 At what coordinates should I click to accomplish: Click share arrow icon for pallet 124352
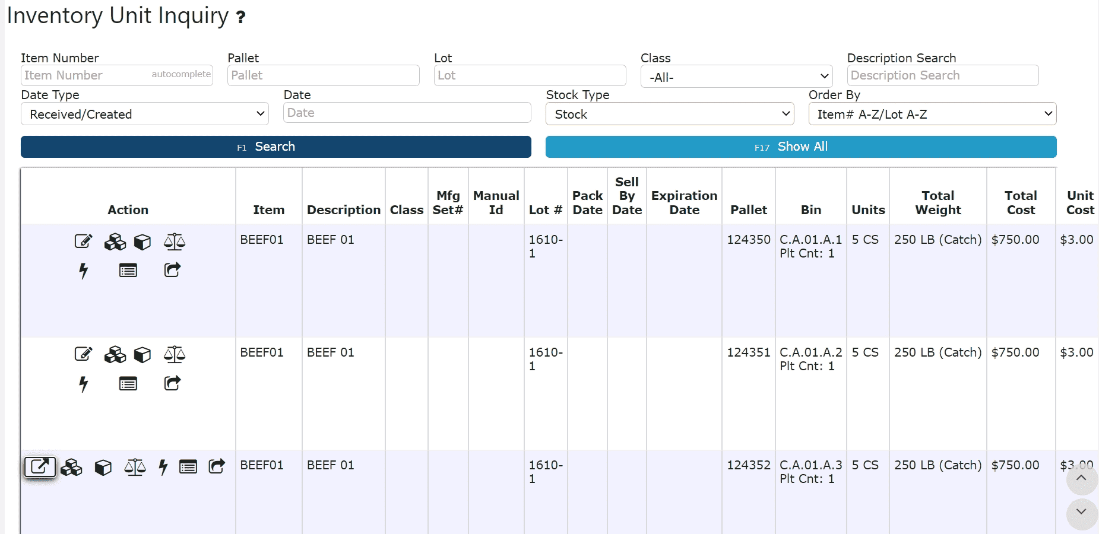pos(217,466)
